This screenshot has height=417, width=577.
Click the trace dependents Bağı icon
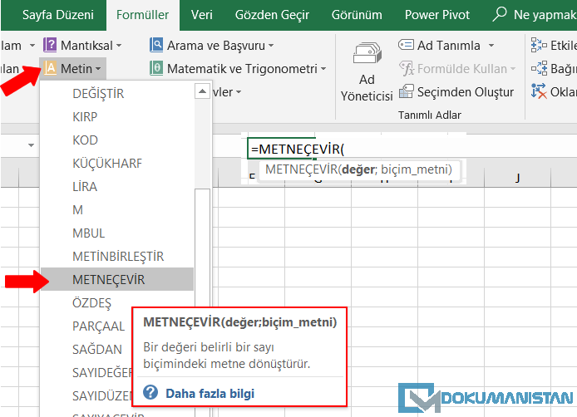[539, 68]
